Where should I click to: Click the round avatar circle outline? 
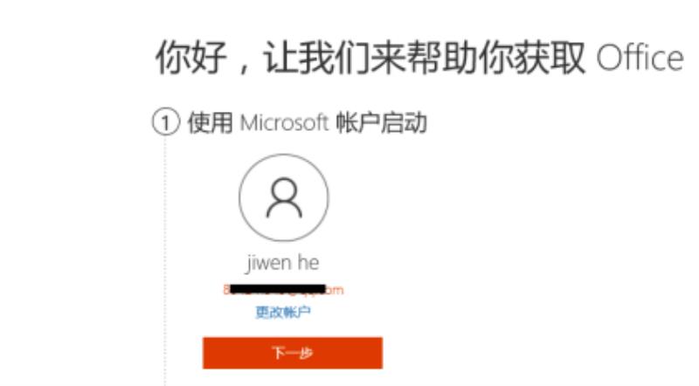(284, 198)
